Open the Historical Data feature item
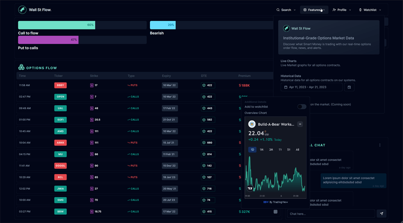This screenshot has height=223, width=403. pyautogui.click(x=318, y=78)
